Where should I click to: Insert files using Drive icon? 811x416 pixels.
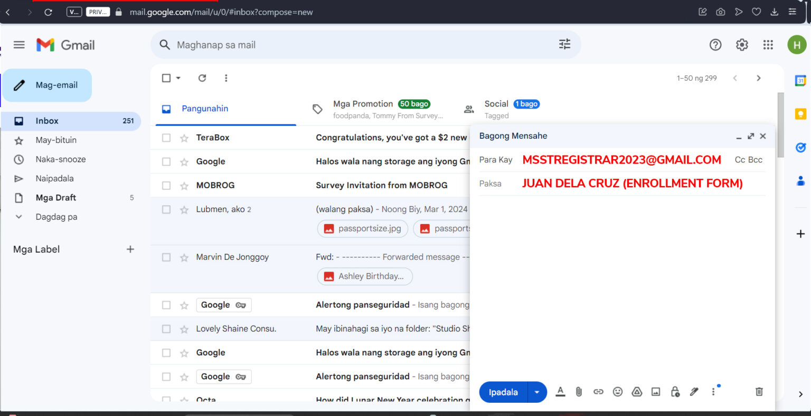637,392
